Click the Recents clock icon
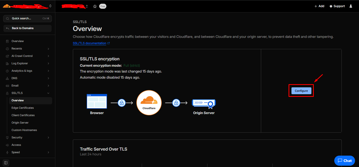The width and height of the screenshot is (359, 167). pyautogui.click(x=7, y=49)
